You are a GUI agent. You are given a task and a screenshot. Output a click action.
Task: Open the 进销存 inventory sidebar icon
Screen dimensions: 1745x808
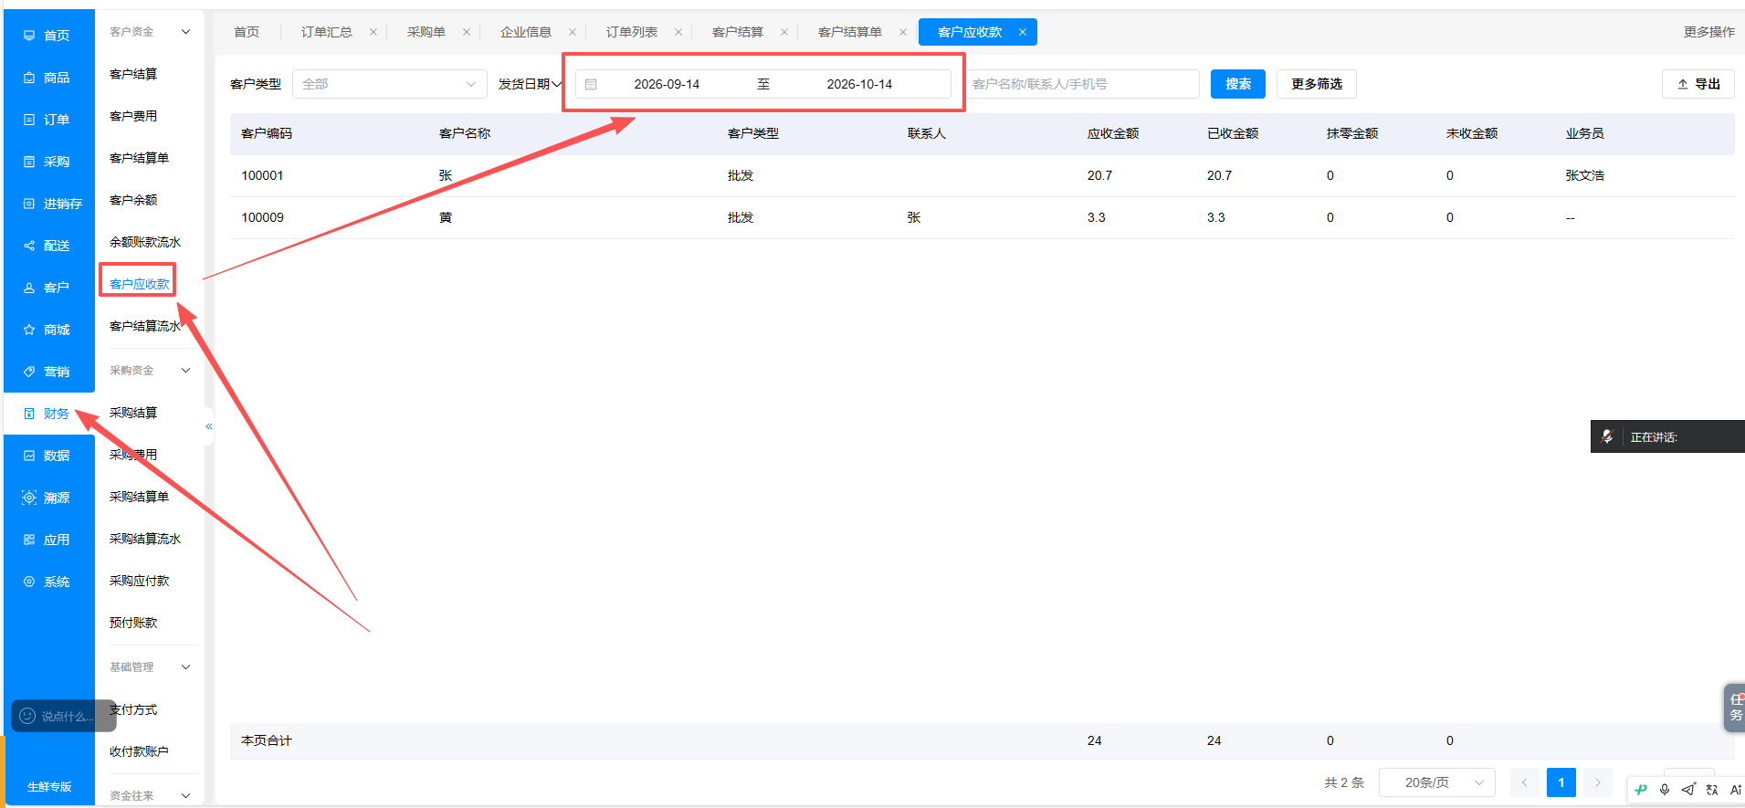pos(29,204)
